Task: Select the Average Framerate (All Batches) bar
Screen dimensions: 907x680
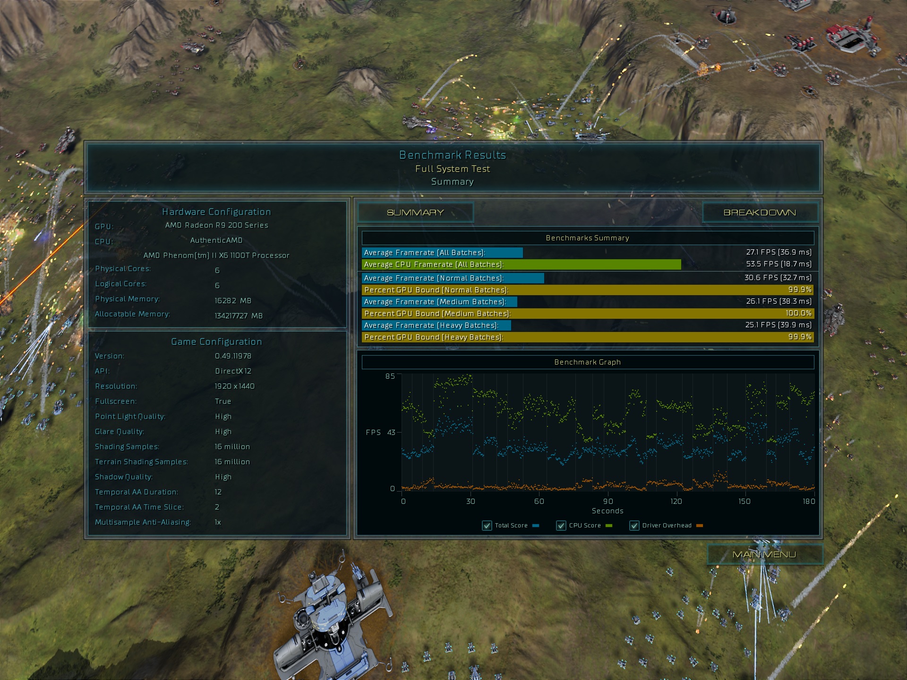Action: coord(442,253)
